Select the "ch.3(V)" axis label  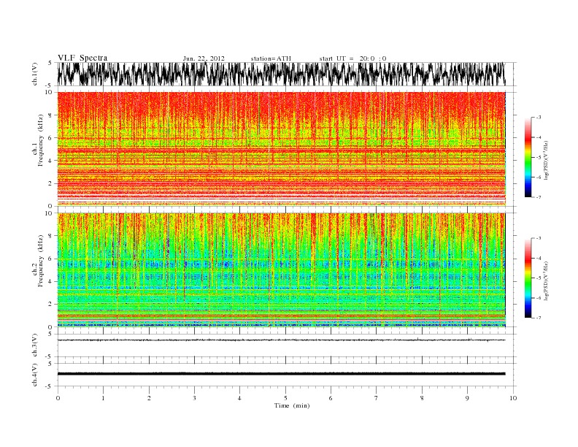click(35, 345)
